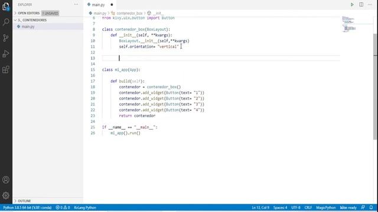Open the Manage gear icon
This screenshot has height=212, width=378.
[x=6, y=195]
